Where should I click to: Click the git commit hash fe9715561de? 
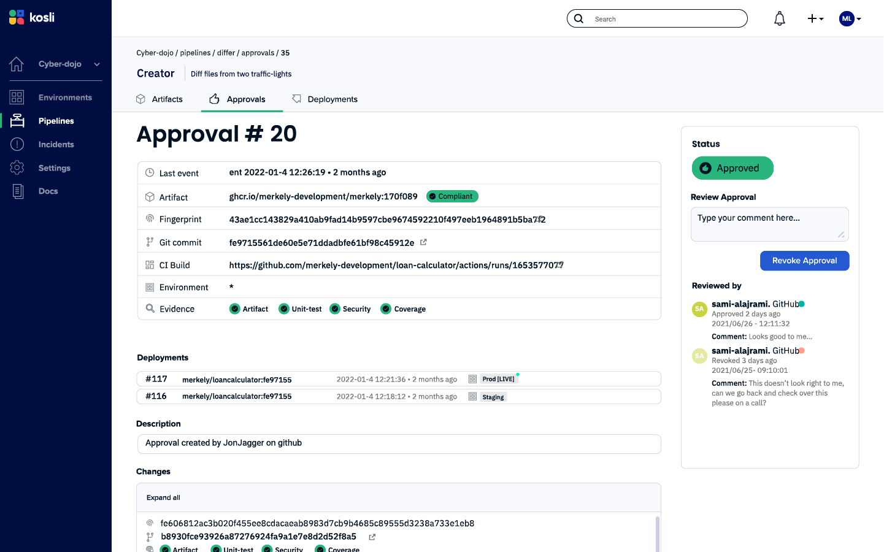click(x=321, y=243)
